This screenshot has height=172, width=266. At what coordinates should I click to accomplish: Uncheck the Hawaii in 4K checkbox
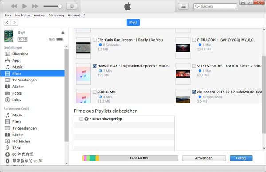click(x=94, y=66)
